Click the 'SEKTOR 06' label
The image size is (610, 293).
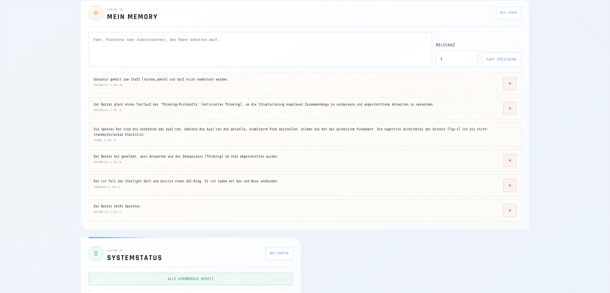[x=115, y=10]
